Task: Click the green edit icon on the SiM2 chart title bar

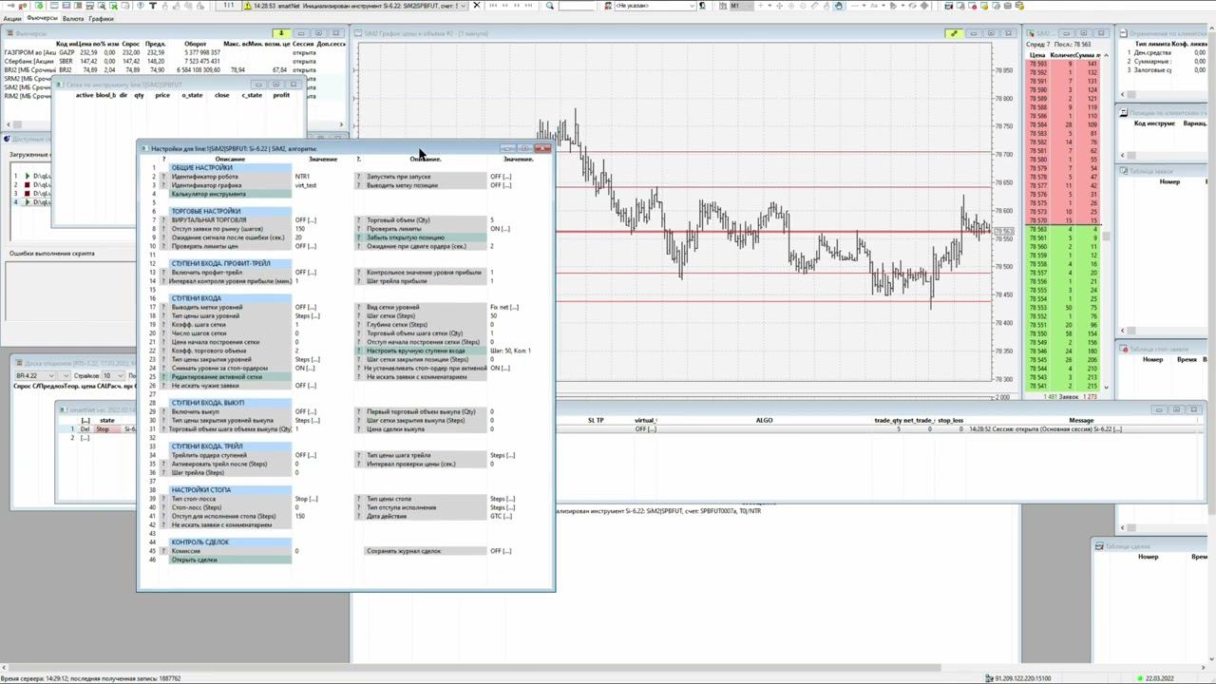Action: tap(954, 33)
